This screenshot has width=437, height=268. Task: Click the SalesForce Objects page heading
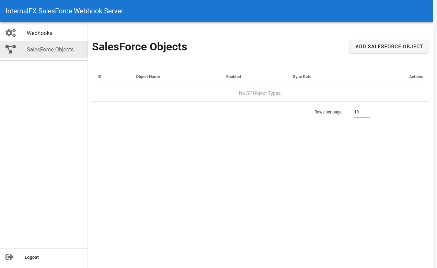click(x=140, y=47)
